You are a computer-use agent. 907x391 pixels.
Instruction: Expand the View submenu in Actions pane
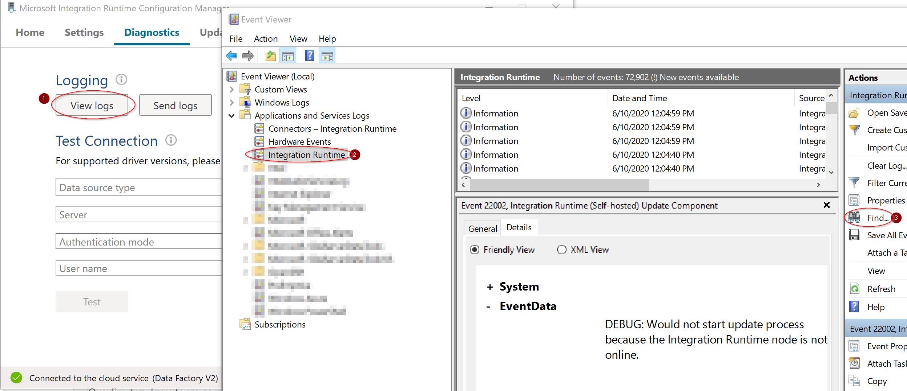coord(876,271)
